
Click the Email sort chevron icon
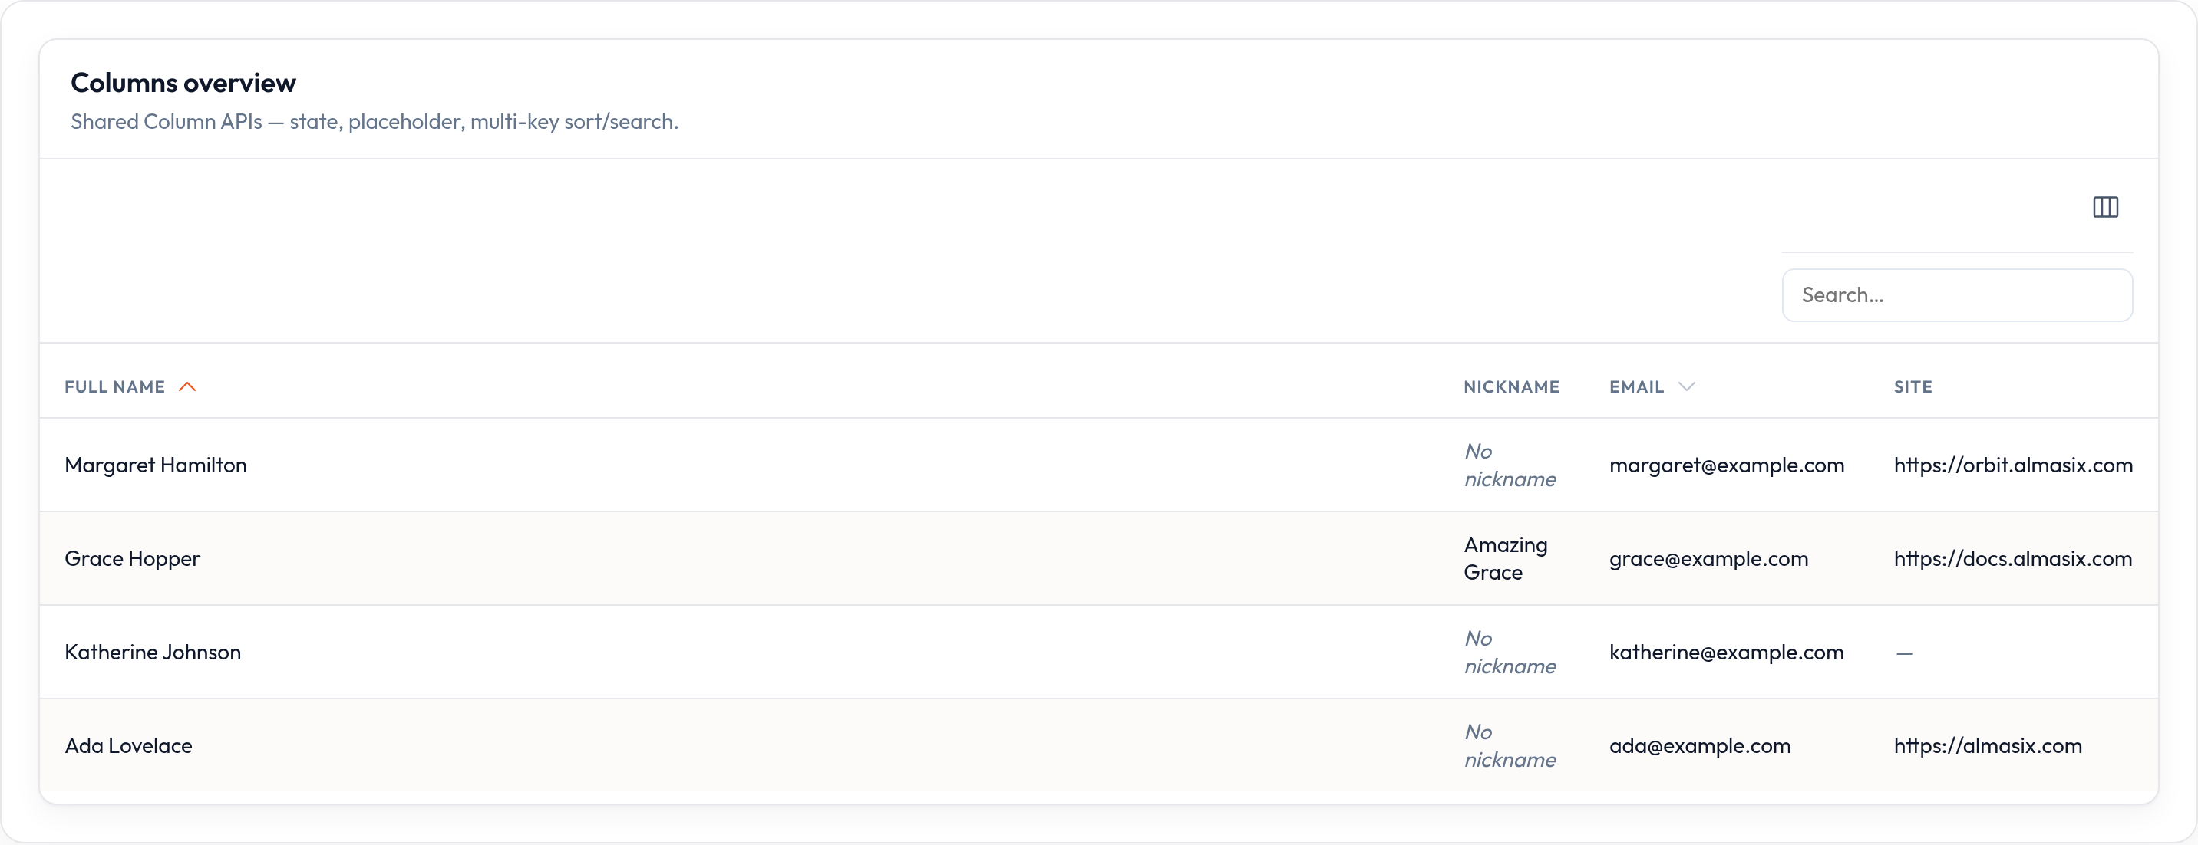(x=1686, y=387)
